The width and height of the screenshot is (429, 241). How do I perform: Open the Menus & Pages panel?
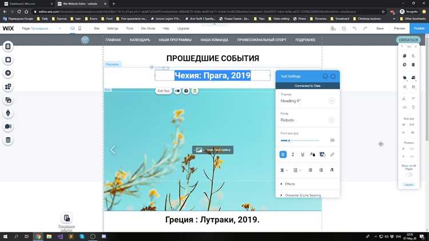coord(8,46)
